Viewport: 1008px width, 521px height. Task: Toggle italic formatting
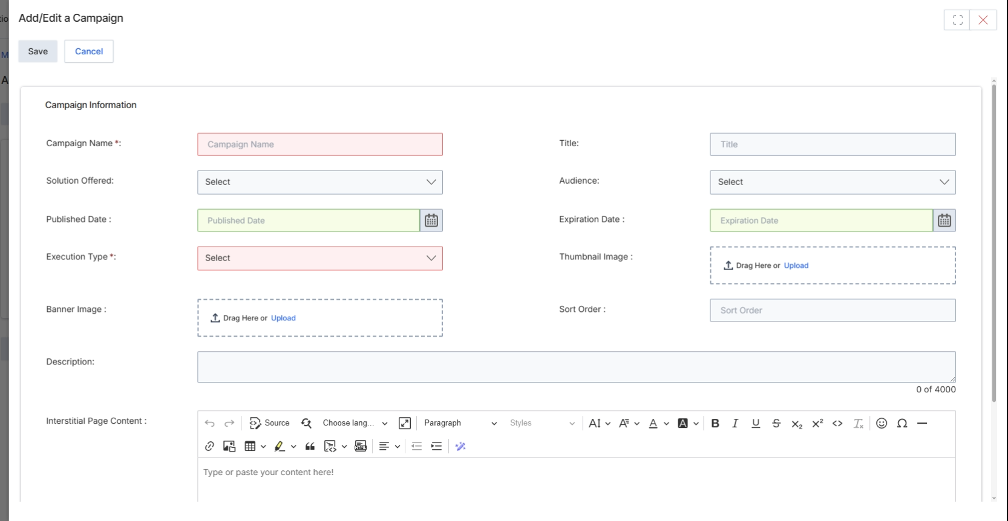(x=735, y=423)
